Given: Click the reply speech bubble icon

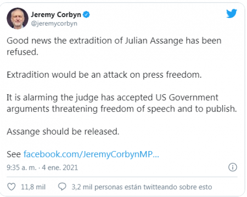Looking at the screenshot, I should (x=62, y=187).
